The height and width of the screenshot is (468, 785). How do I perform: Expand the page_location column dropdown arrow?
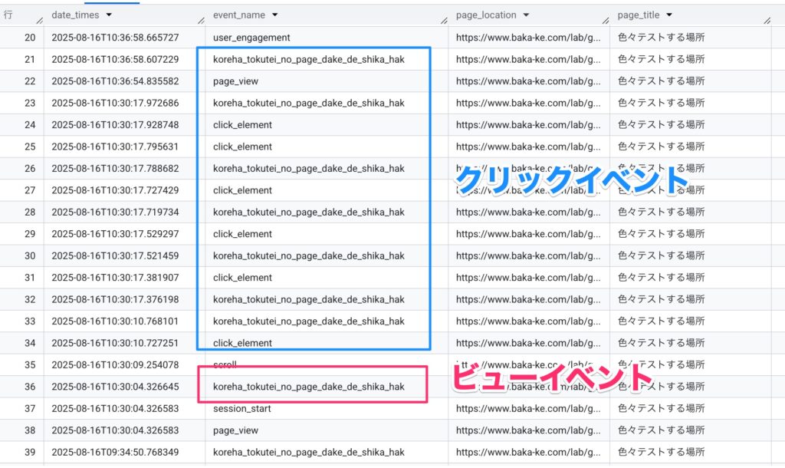(527, 15)
